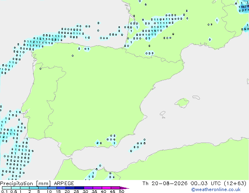Viewport: 249px width, 193px height.
Task: Click the 25–30 mm dark blue swatch
Action: click(79, 188)
